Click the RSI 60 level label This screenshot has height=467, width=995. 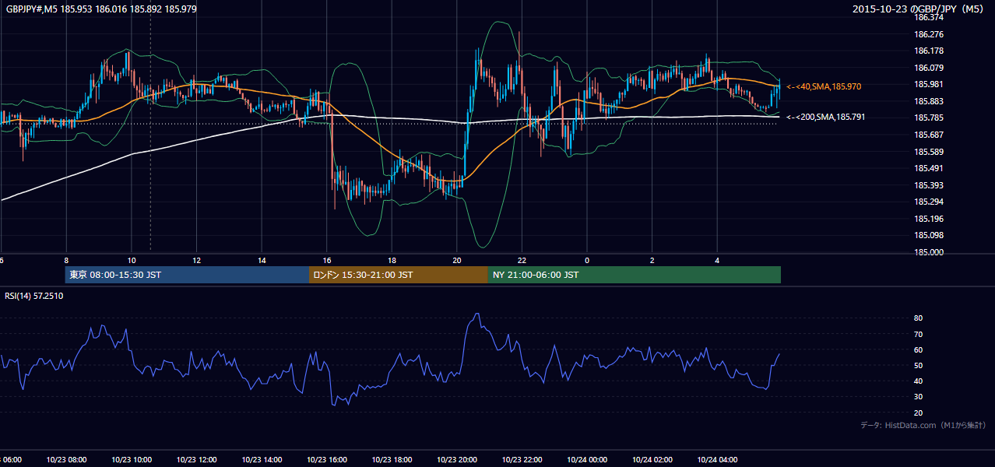click(x=919, y=349)
